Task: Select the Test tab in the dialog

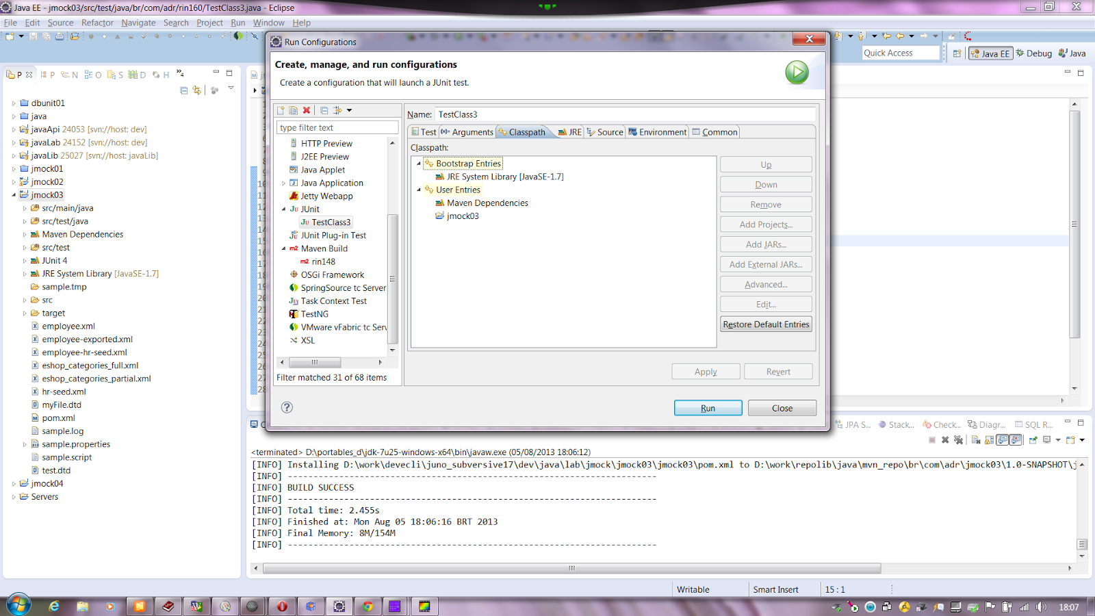Action: pyautogui.click(x=424, y=132)
